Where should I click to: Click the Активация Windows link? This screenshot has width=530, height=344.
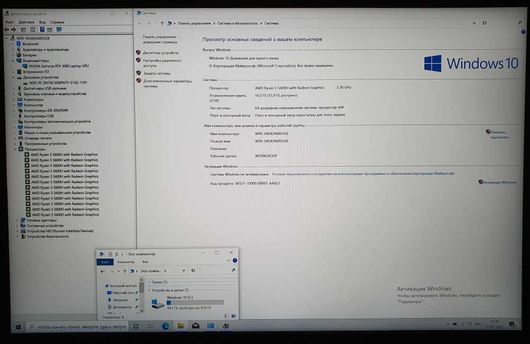point(500,182)
